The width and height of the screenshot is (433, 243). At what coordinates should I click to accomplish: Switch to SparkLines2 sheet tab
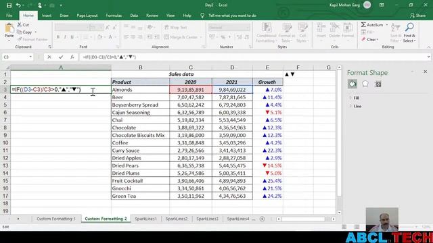[177, 219]
